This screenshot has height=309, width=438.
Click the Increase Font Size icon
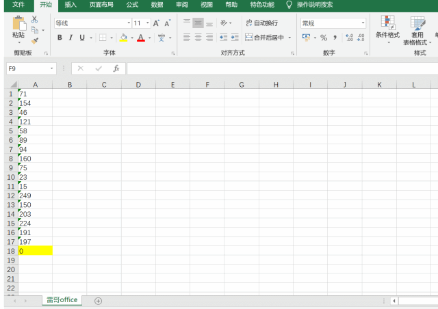[157, 23]
